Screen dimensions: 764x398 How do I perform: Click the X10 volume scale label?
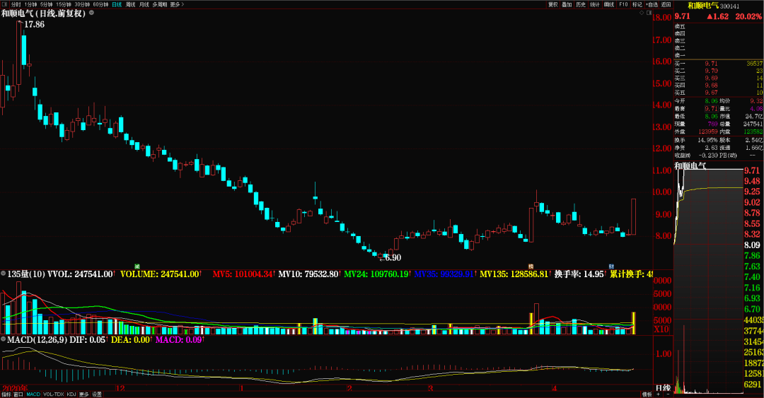(x=661, y=329)
